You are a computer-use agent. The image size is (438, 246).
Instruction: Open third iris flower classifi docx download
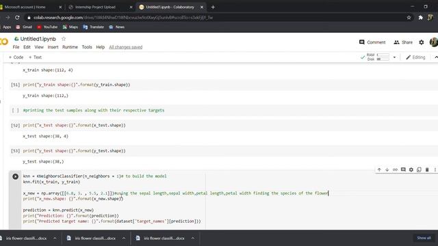(x=164, y=238)
